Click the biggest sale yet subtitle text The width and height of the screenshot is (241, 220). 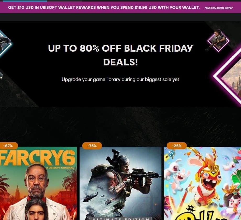click(x=120, y=80)
